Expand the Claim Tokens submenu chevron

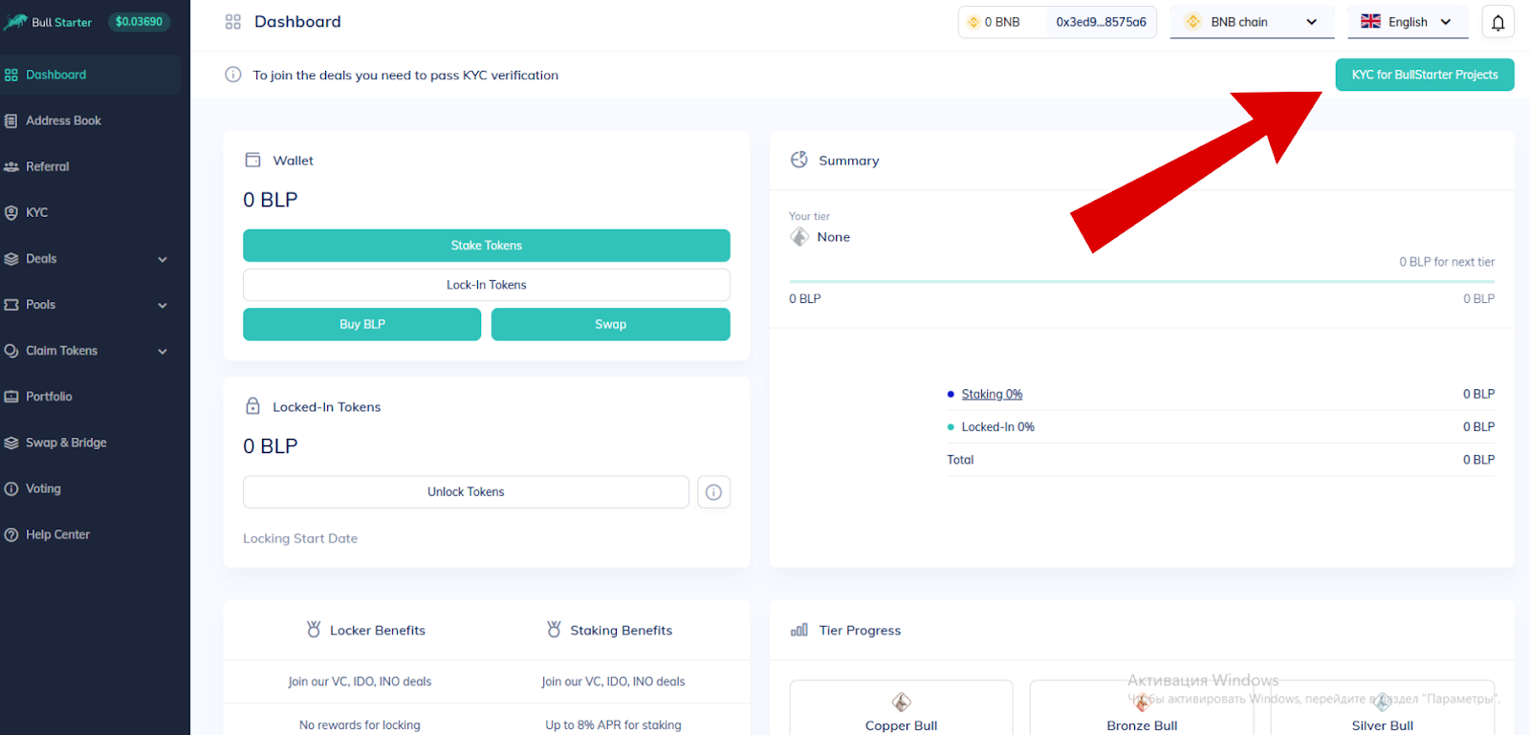(x=163, y=352)
